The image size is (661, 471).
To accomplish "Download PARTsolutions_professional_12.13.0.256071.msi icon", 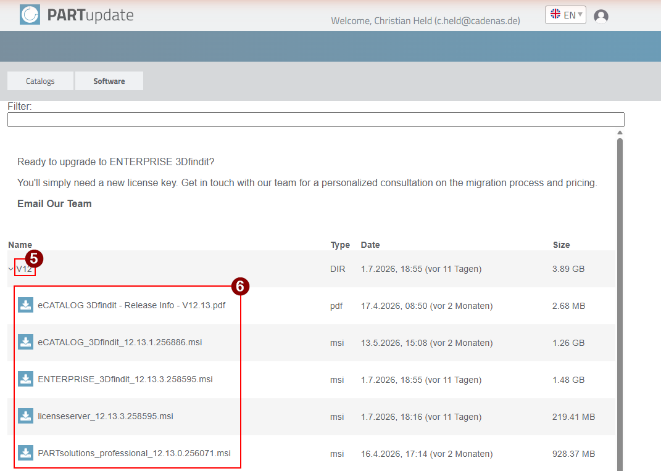I will [x=26, y=453].
